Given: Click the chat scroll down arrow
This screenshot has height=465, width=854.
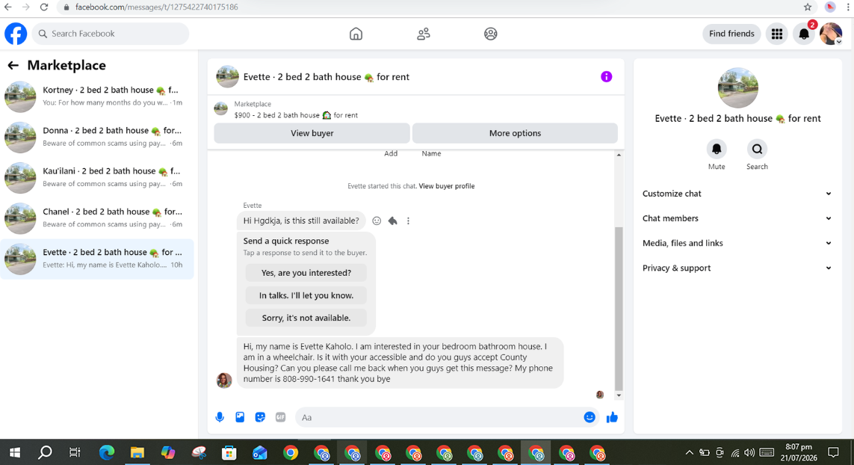Looking at the screenshot, I should [x=619, y=395].
